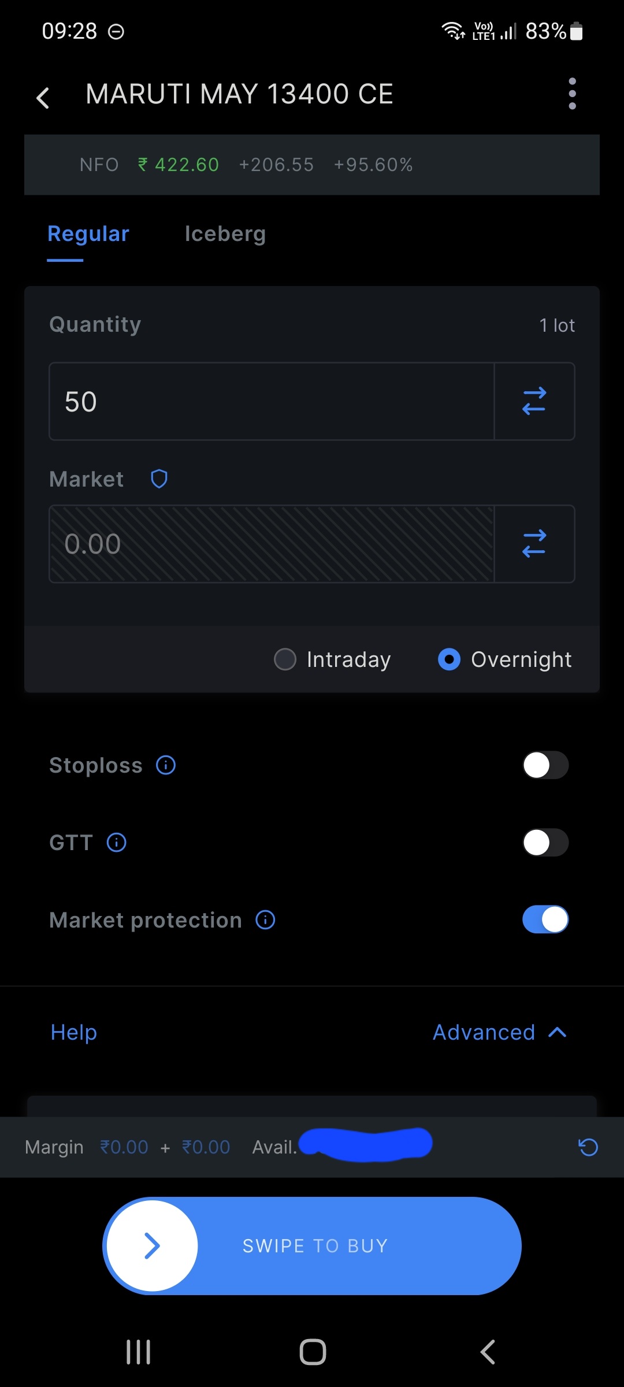
Task: Focus the Quantity field showing 50
Action: tap(272, 401)
